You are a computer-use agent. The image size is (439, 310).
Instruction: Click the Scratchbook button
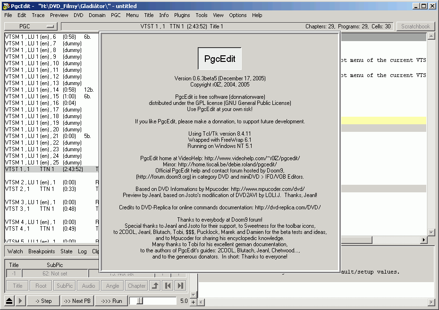[415, 26]
